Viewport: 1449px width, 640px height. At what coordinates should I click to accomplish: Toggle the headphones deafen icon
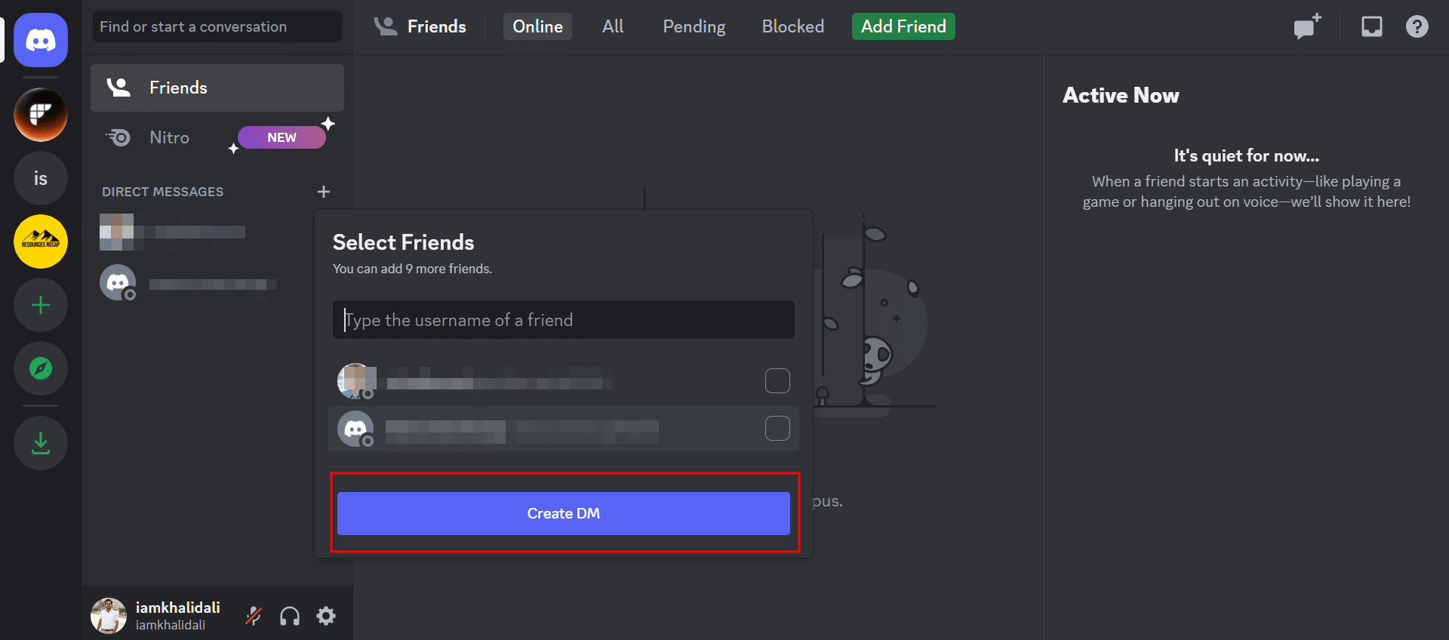click(x=290, y=616)
